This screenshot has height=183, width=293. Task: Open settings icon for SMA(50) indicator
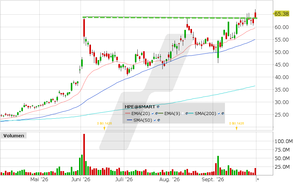[159, 120]
